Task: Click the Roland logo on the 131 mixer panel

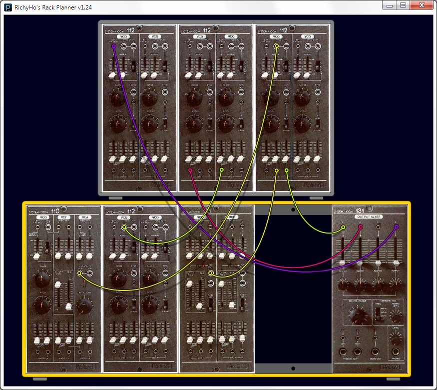Action: (x=391, y=365)
